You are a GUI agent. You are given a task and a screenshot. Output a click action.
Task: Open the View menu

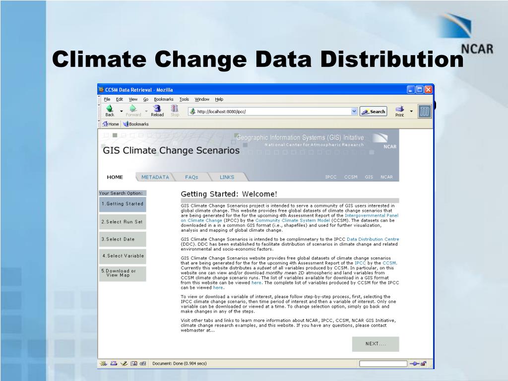tap(133, 99)
